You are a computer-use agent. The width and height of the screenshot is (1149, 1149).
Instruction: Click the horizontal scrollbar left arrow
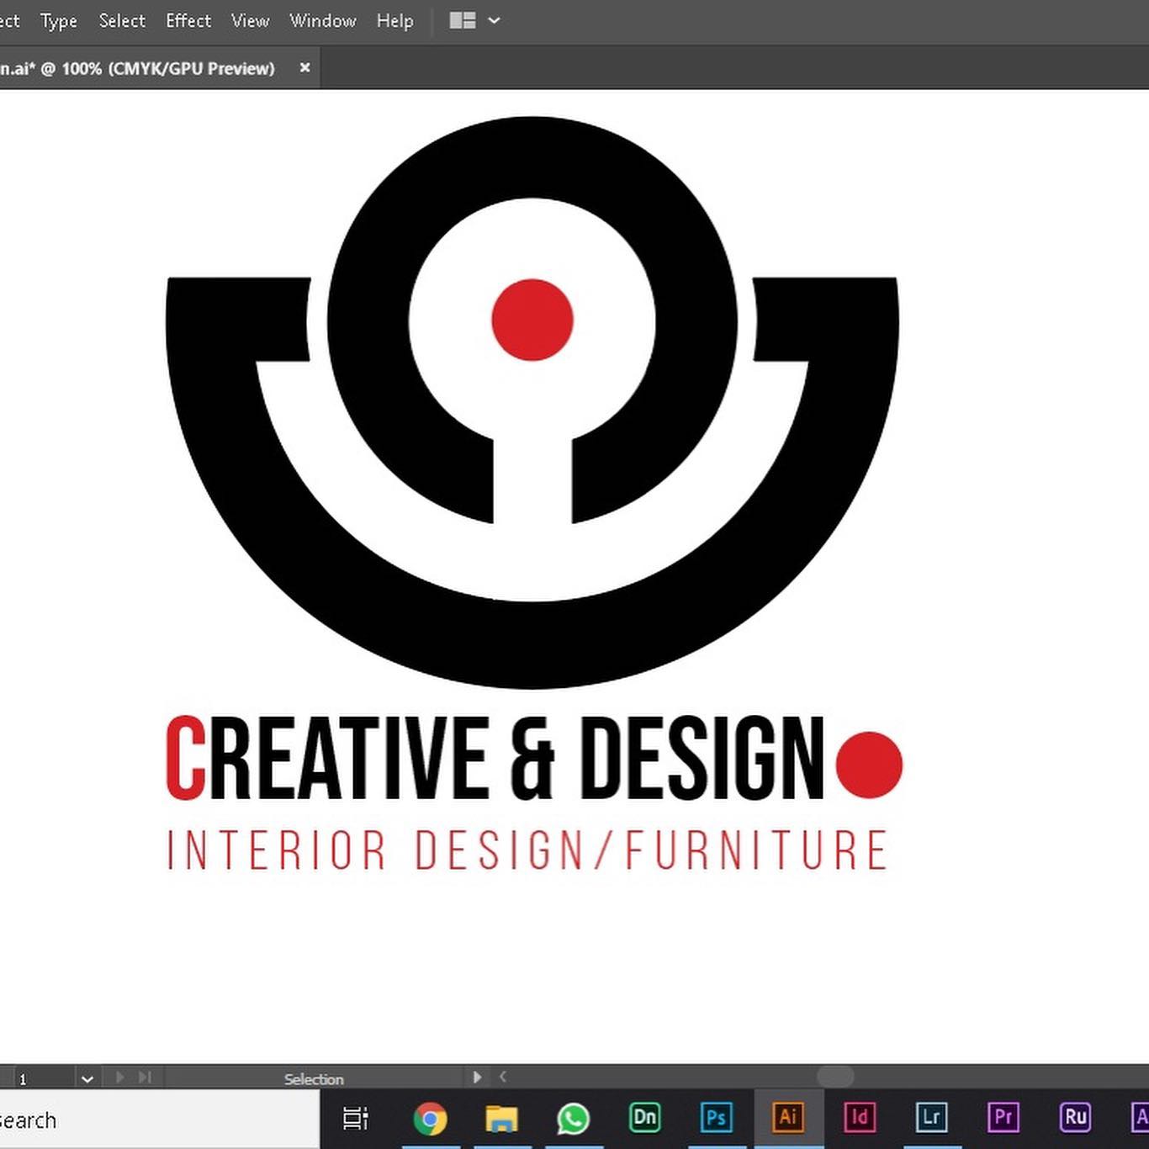pyautogui.click(x=502, y=1077)
